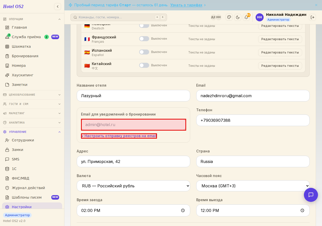
Task: Open ФНС/МВД page
Action: (x=32, y=178)
